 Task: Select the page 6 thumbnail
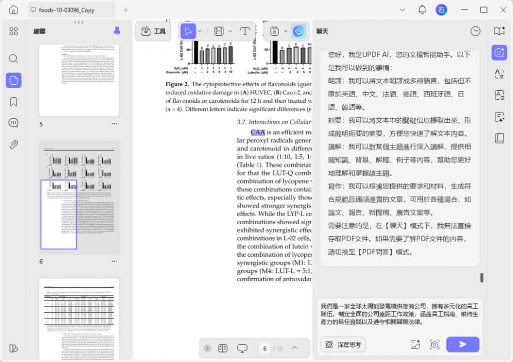(79, 197)
